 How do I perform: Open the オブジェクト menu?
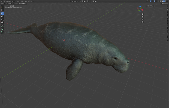point(31,1)
